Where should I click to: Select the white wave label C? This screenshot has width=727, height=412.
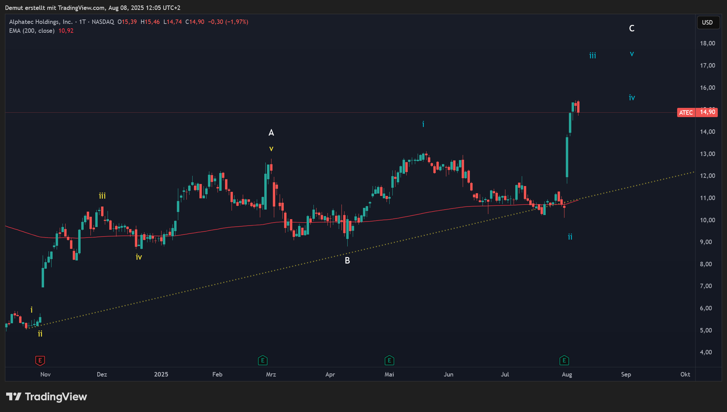[632, 28]
